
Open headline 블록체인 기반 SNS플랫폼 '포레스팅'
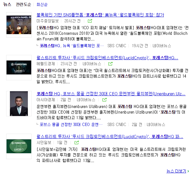(100, 15)
